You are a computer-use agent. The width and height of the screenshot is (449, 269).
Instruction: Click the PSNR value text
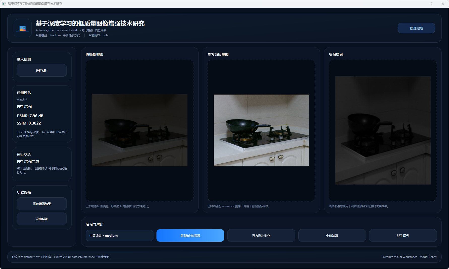pyautogui.click(x=30, y=116)
